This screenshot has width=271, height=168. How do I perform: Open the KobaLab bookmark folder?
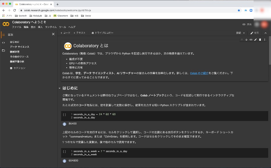(x=36, y=16)
